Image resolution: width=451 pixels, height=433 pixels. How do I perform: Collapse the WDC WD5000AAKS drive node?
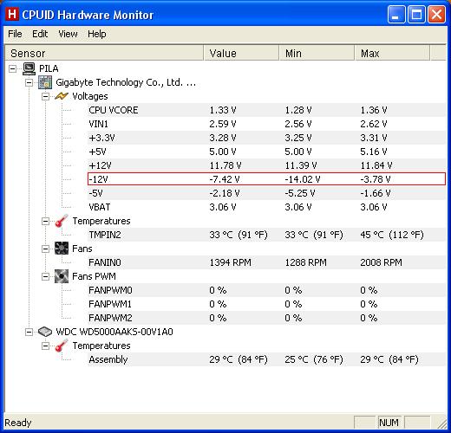pos(29,332)
